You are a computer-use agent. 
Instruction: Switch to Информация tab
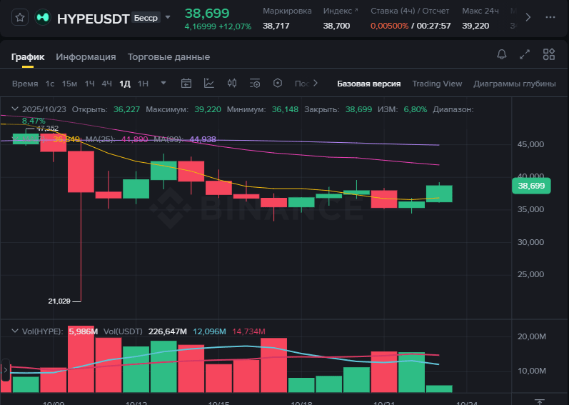click(86, 57)
